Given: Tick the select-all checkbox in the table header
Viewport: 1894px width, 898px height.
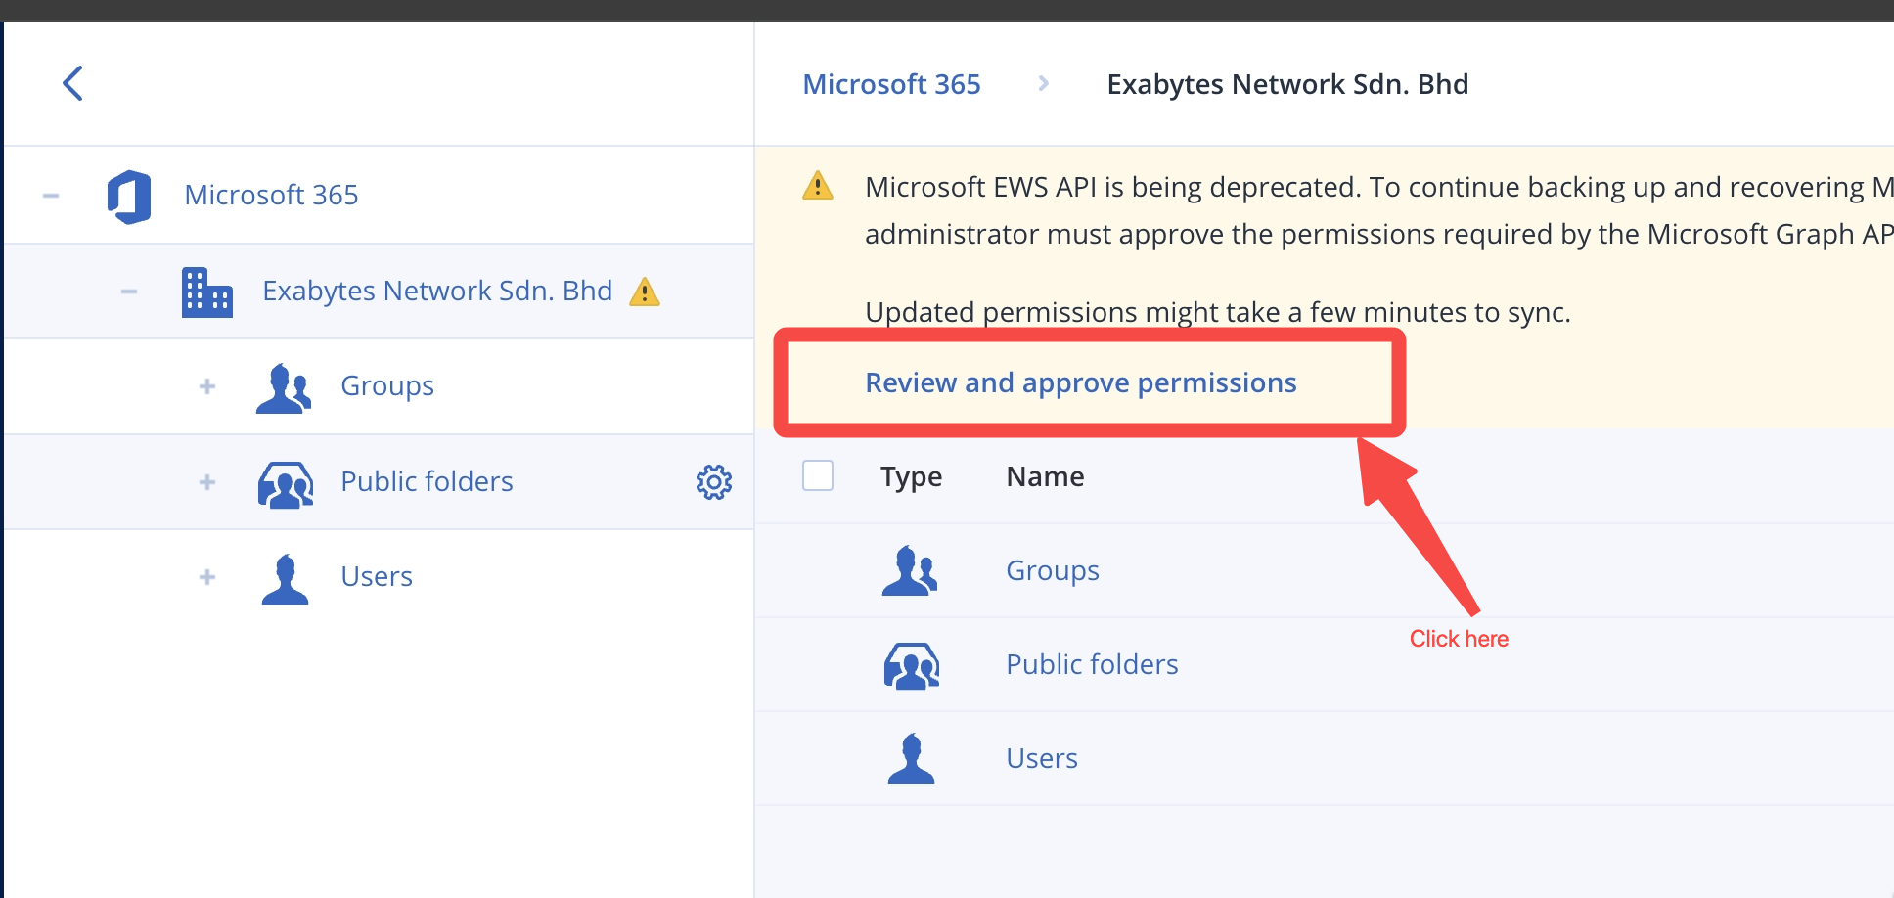Looking at the screenshot, I should coord(818,475).
